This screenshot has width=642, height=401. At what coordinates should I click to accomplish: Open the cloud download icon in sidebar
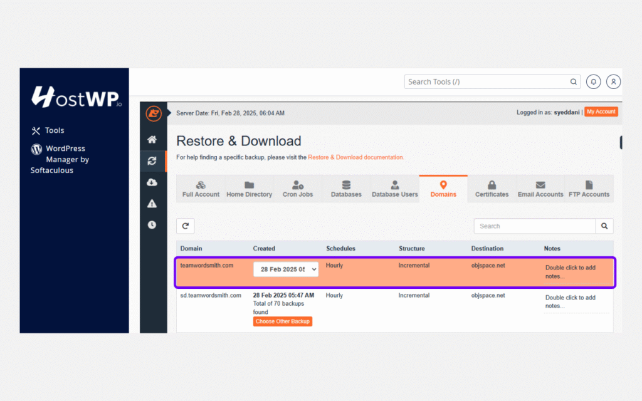(x=152, y=182)
